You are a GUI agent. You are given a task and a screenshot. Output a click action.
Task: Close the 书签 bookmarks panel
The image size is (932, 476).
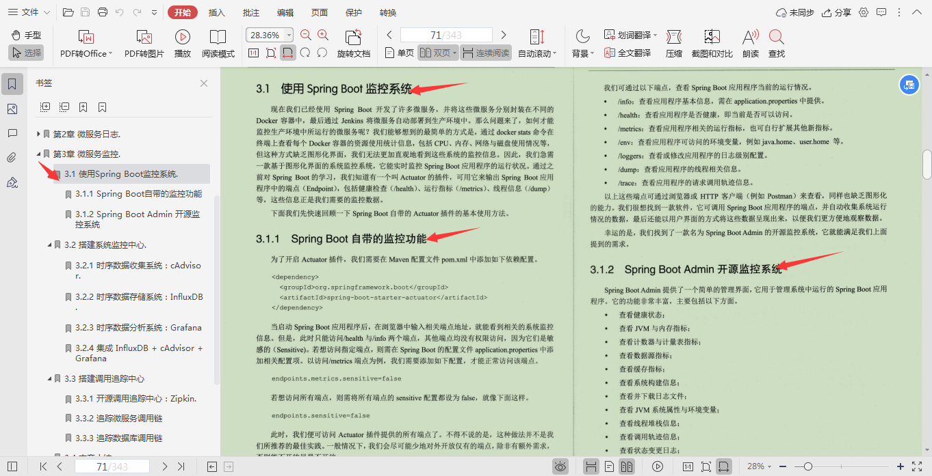pos(203,83)
